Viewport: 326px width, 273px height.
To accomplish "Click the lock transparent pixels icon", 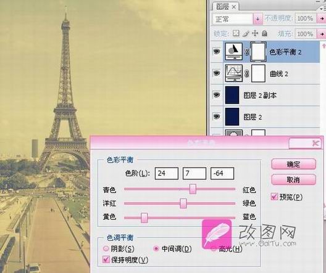I will coord(236,33).
